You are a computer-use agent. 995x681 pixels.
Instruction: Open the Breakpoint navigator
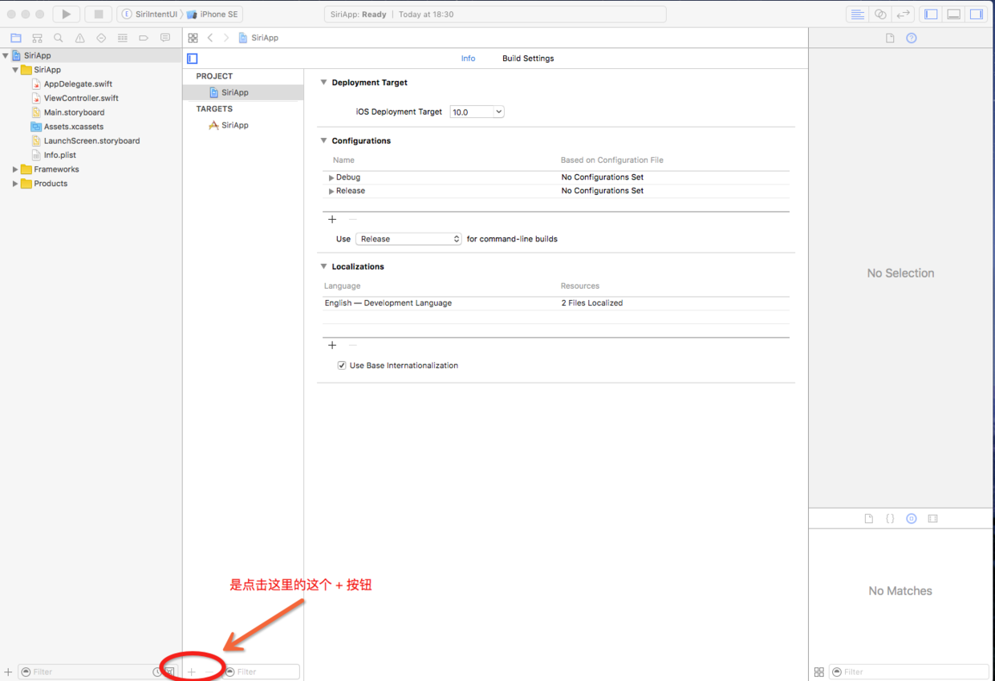pos(144,38)
